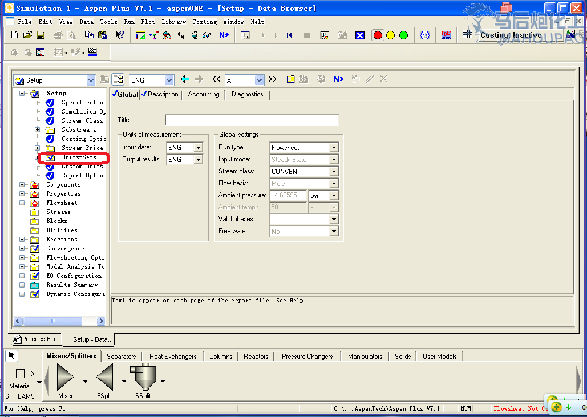Click the red circle toolbar button
The image size is (587, 417).
coord(378,35)
